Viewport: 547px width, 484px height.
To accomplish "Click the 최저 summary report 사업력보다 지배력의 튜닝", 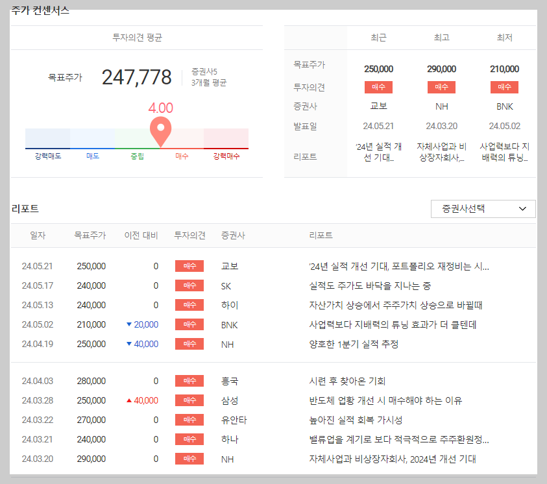I will 504,152.
